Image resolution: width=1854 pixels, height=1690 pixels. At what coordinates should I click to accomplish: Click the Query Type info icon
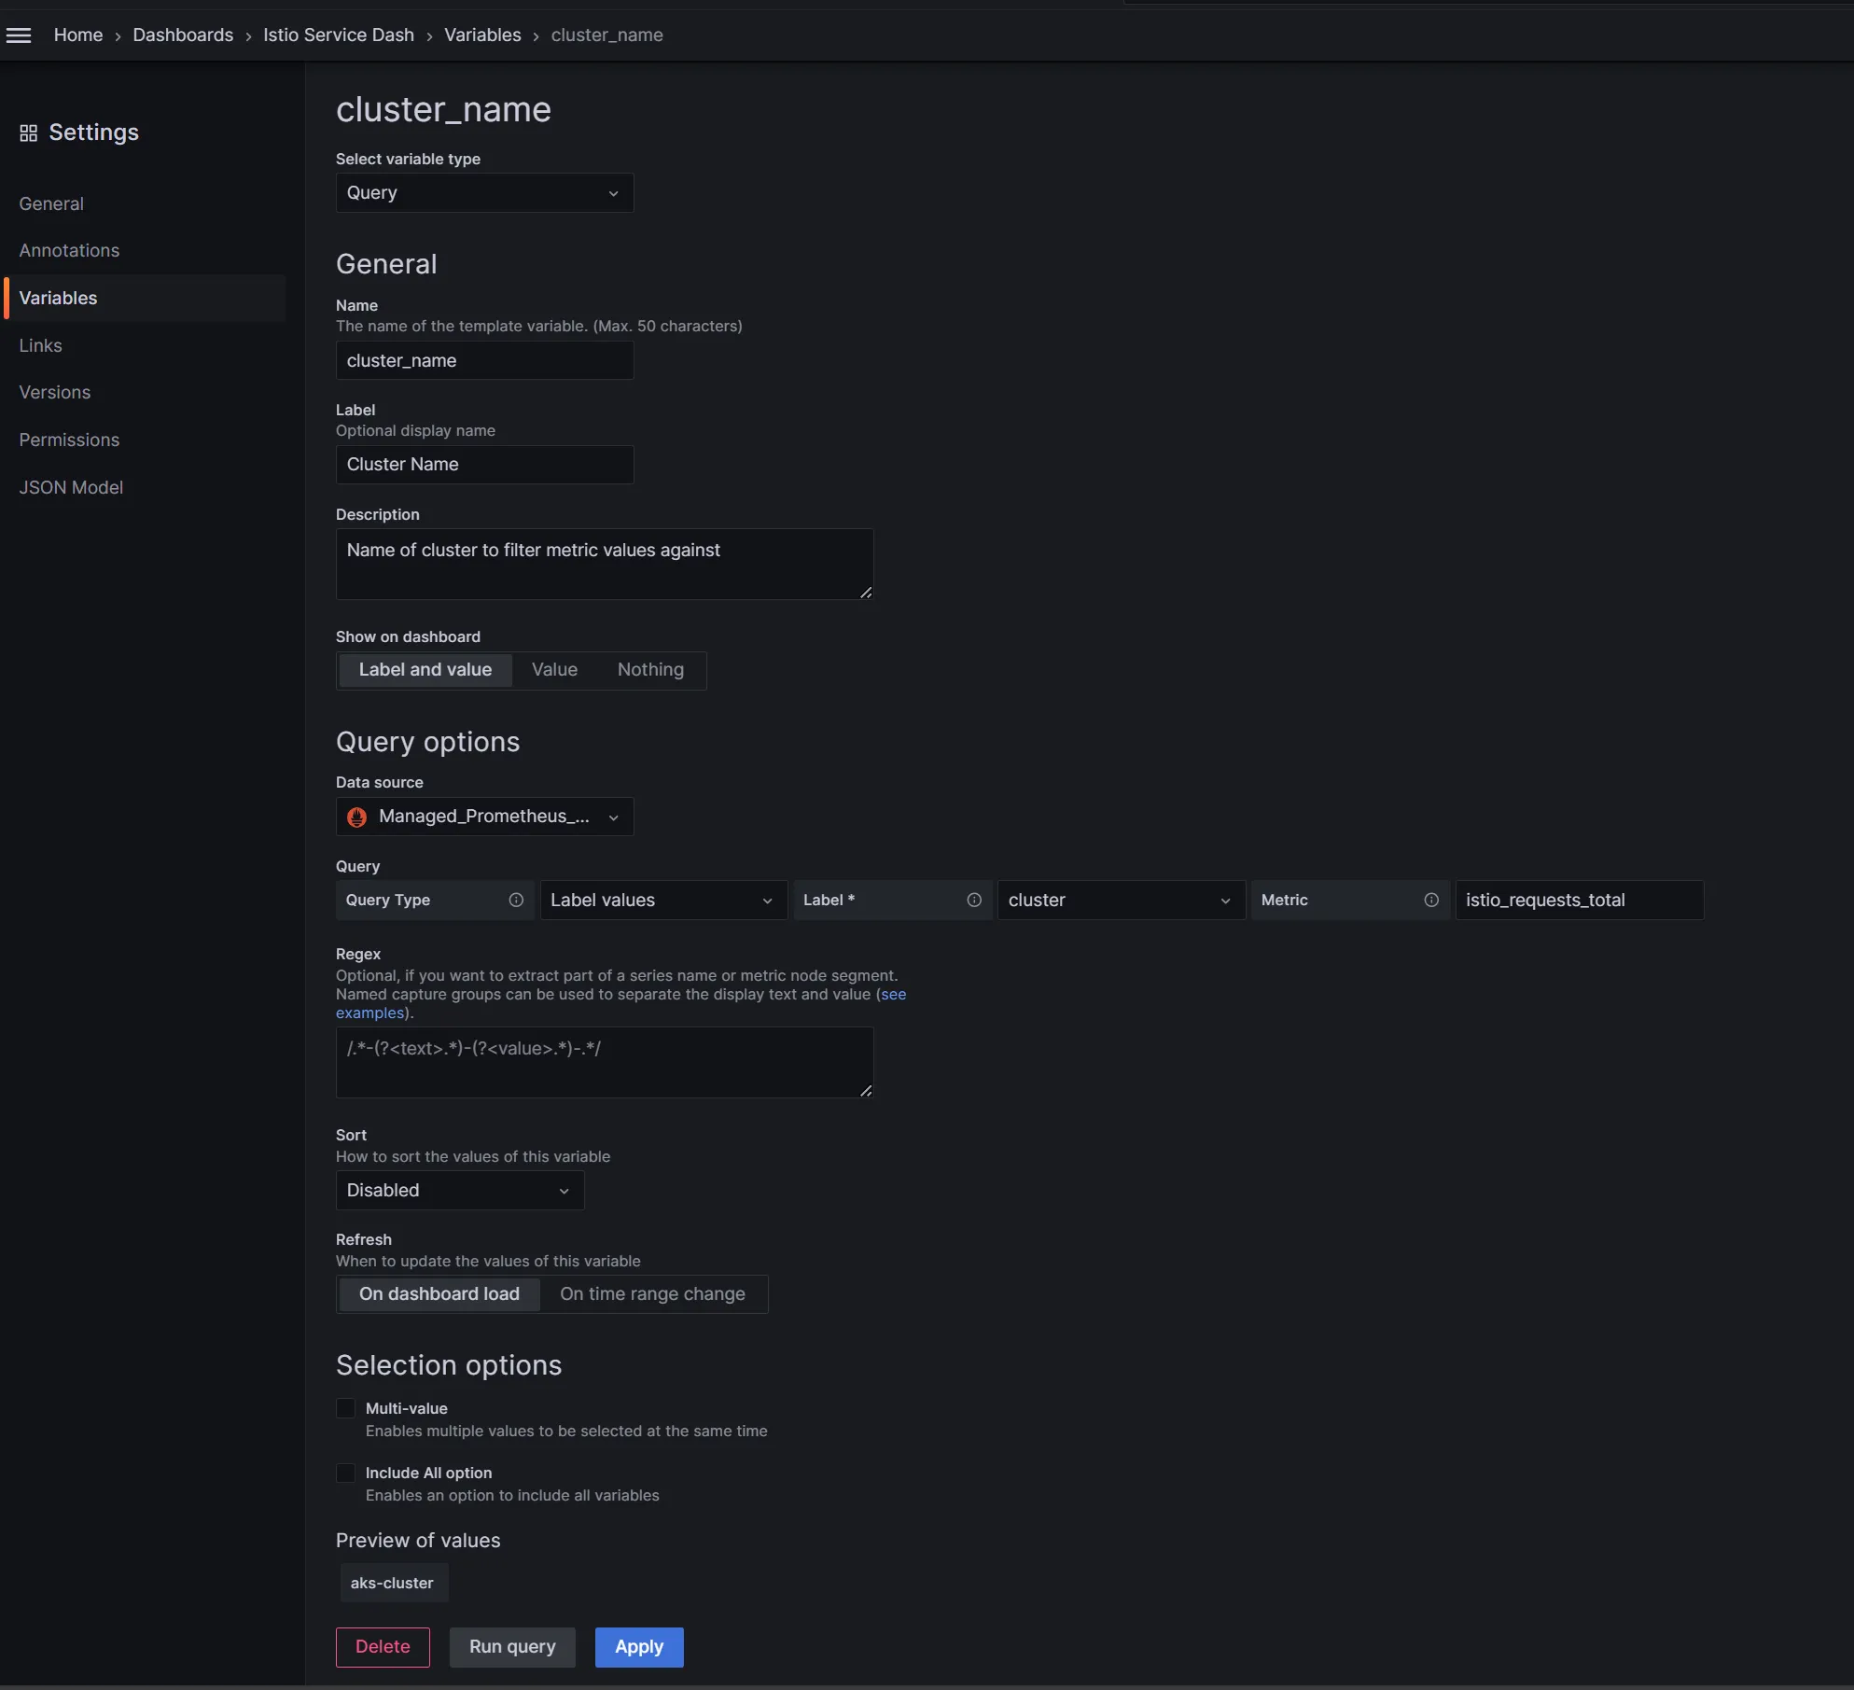point(516,901)
